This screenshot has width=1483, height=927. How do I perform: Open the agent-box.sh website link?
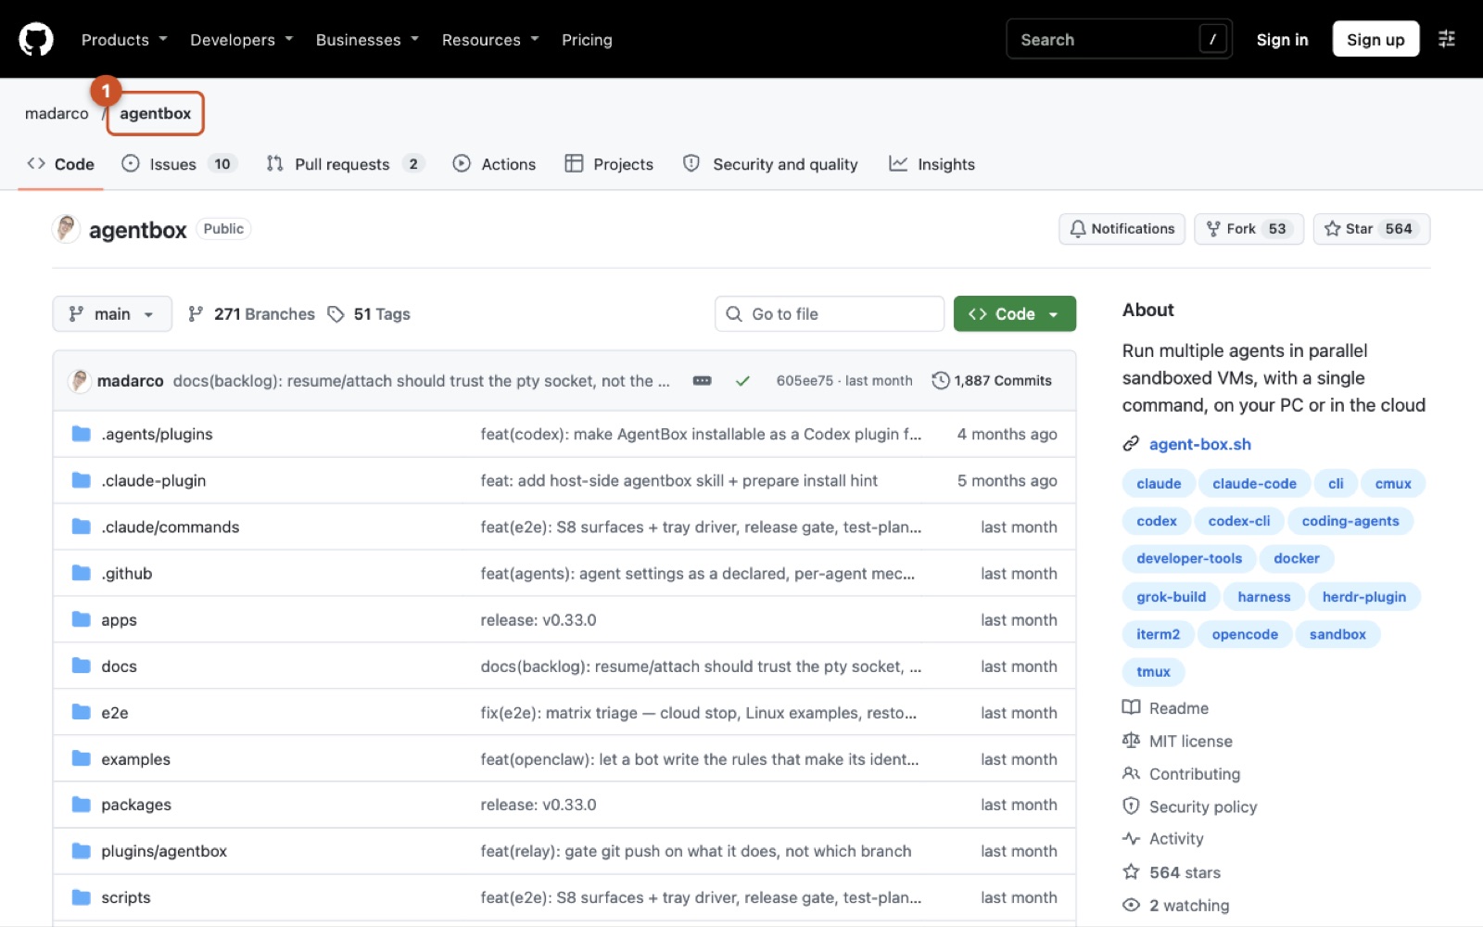(1199, 444)
